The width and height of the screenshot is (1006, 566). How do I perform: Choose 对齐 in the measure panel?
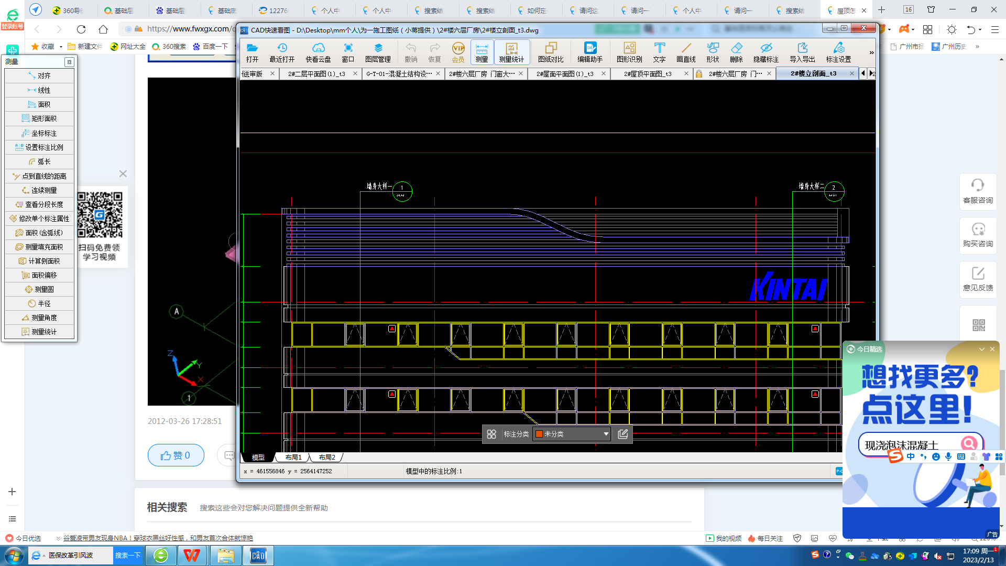pos(39,76)
